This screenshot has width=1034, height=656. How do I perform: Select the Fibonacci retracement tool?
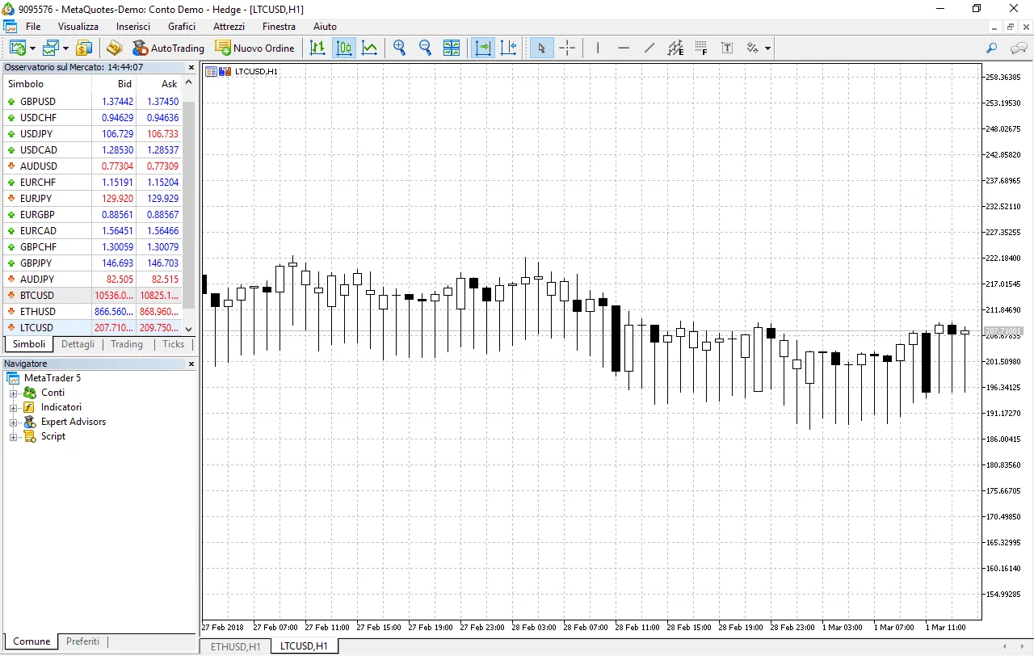point(701,48)
